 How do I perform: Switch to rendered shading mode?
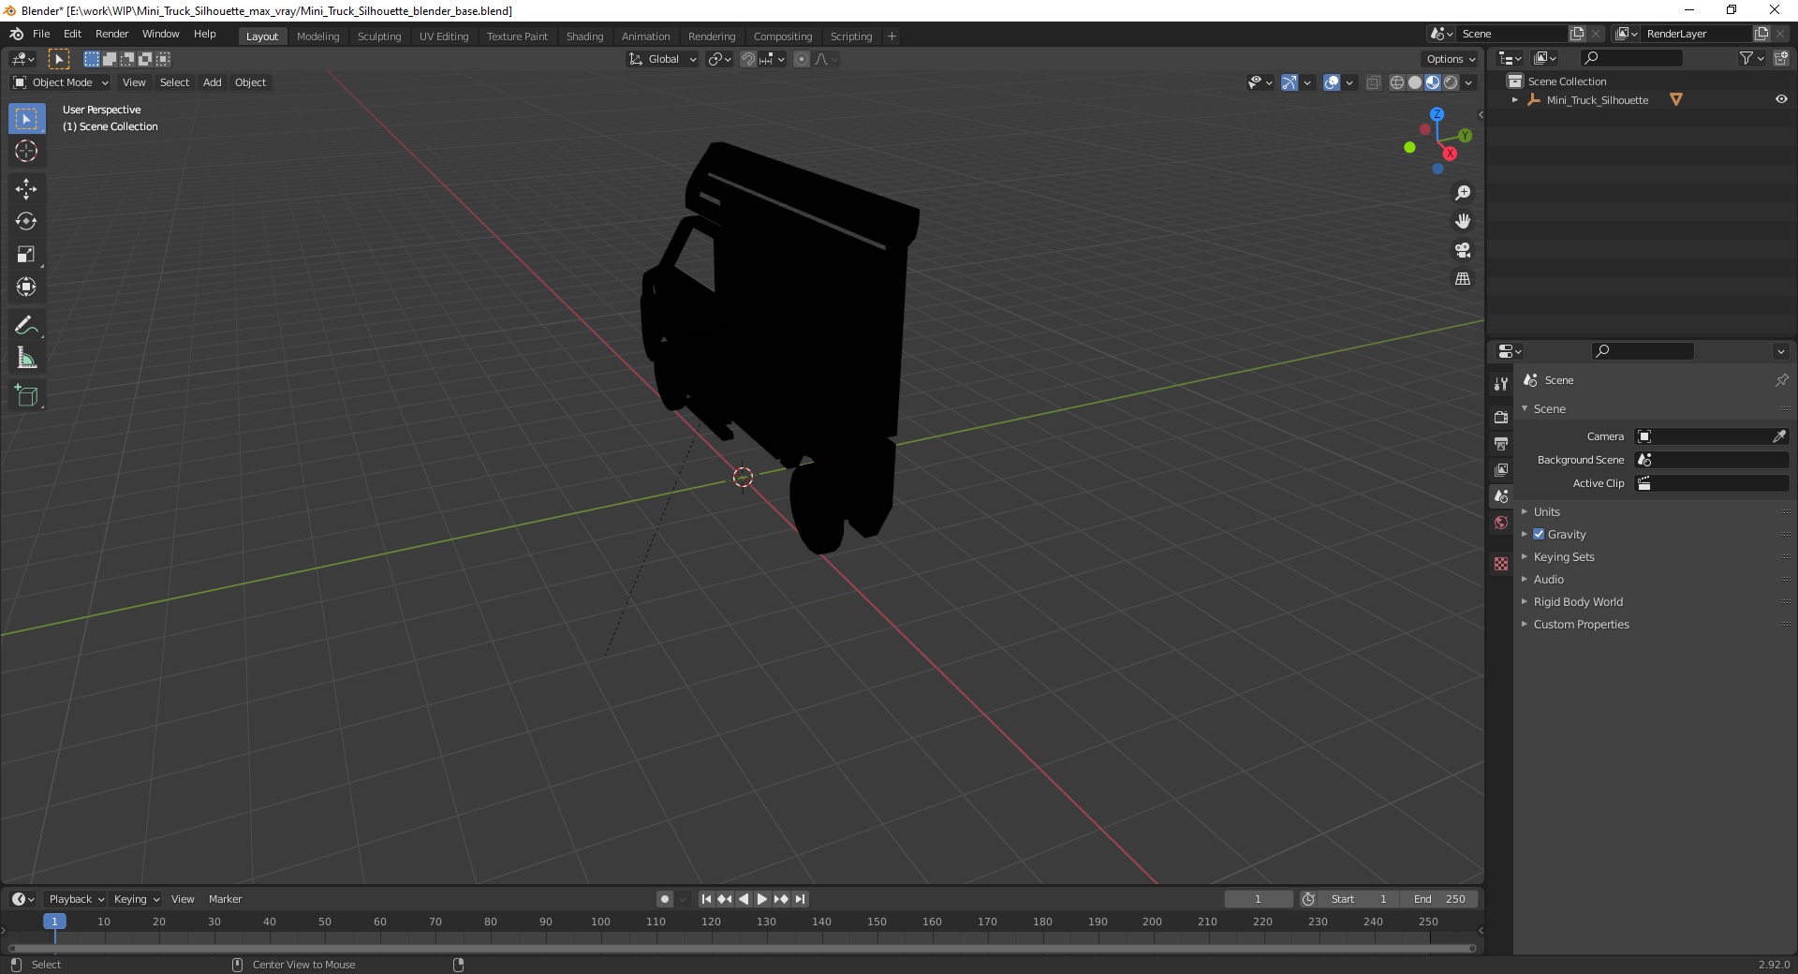point(1451,82)
